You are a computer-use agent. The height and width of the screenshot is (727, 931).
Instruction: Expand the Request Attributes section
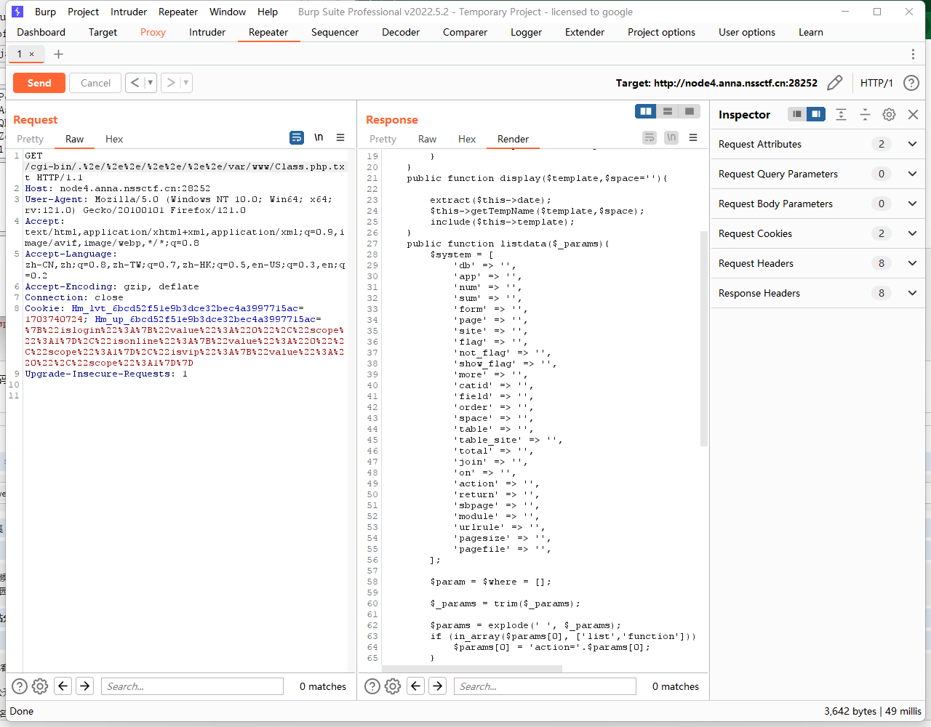(912, 144)
